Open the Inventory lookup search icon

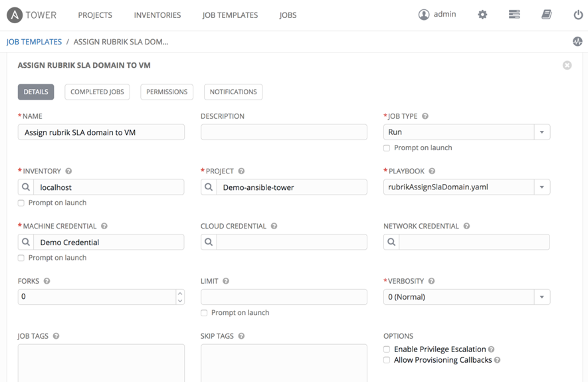click(x=26, y=187)
